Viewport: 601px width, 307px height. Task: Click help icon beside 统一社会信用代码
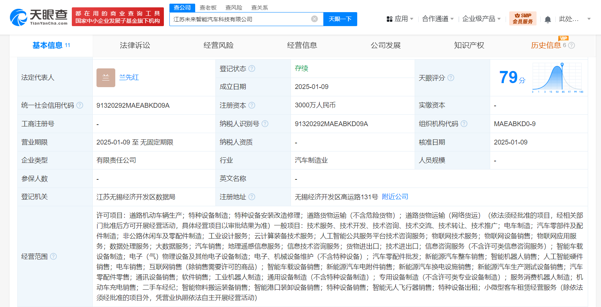click(x=80, y=106)
